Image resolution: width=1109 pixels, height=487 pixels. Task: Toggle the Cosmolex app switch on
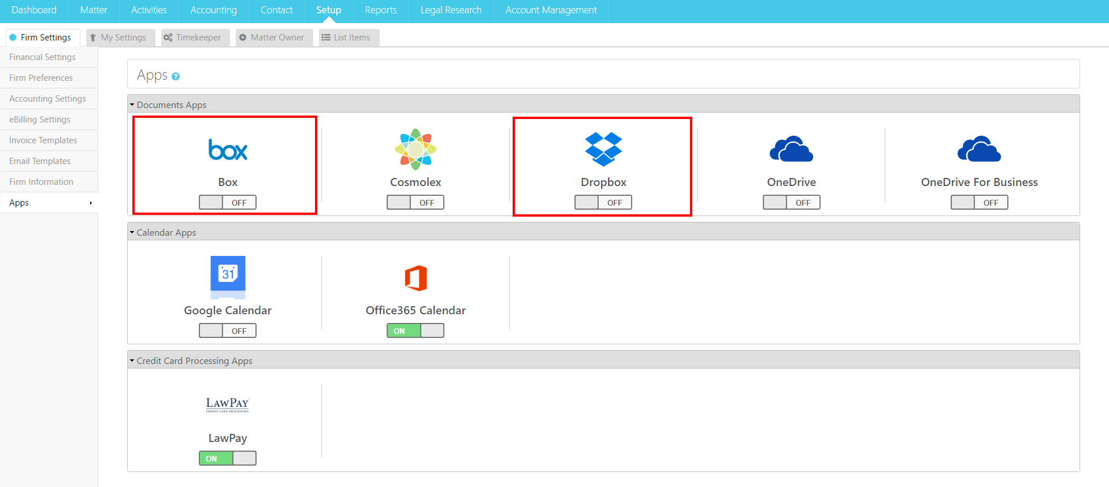point(416,202)
